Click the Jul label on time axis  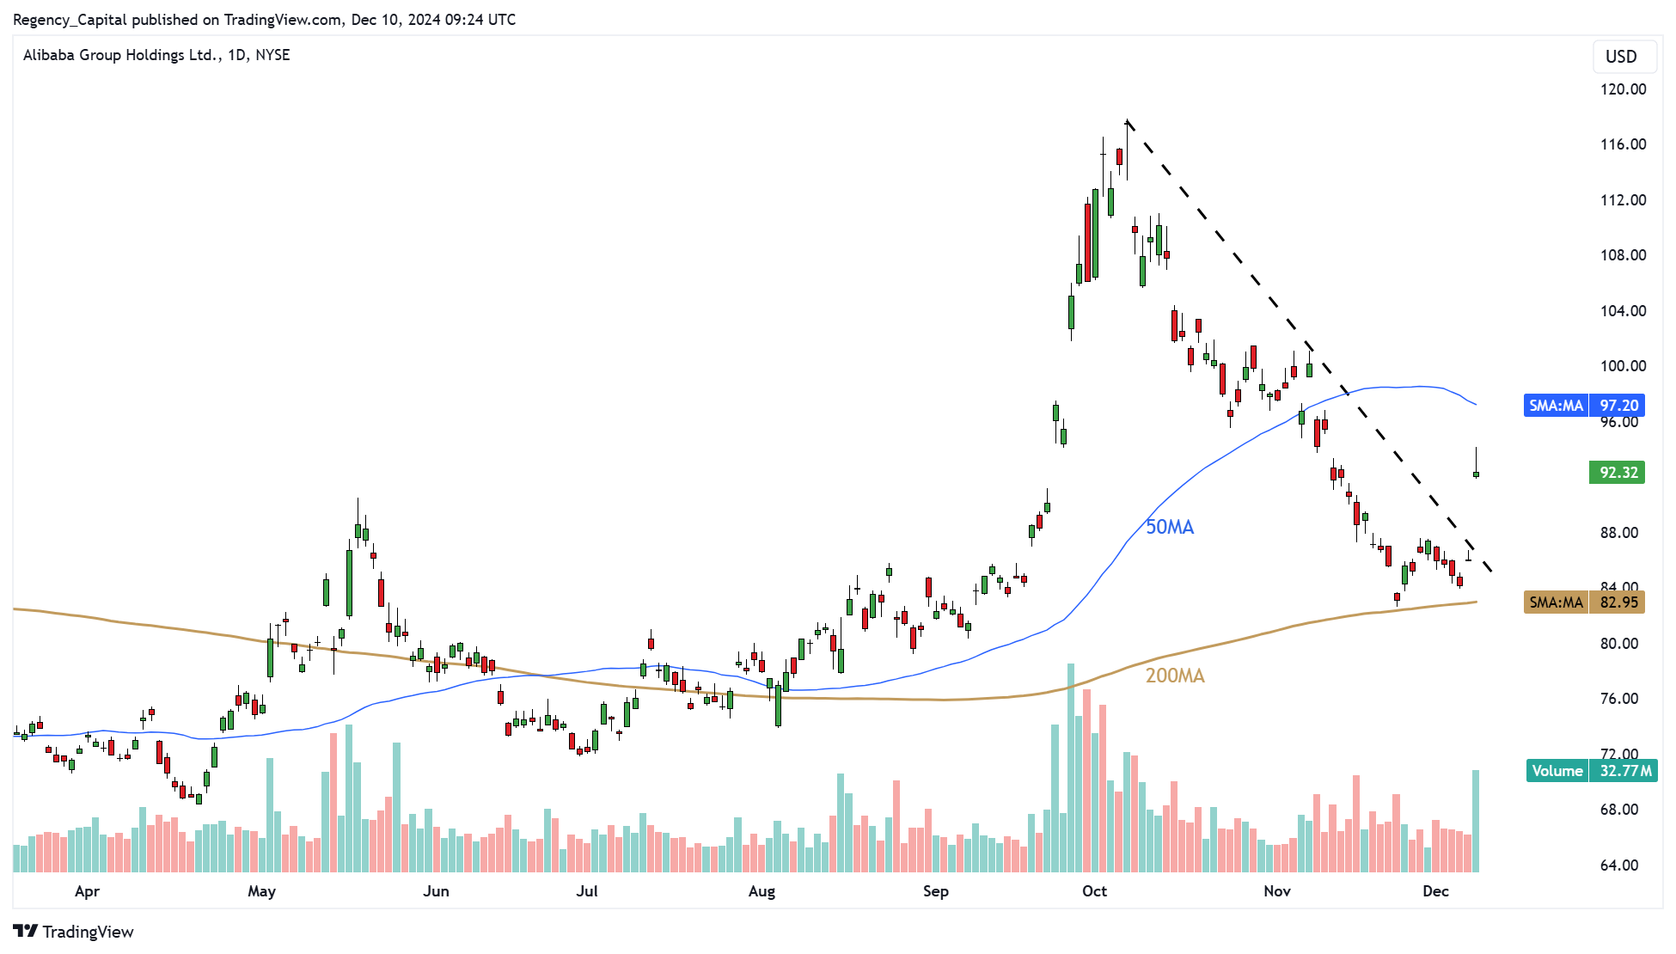coord(587,891)
